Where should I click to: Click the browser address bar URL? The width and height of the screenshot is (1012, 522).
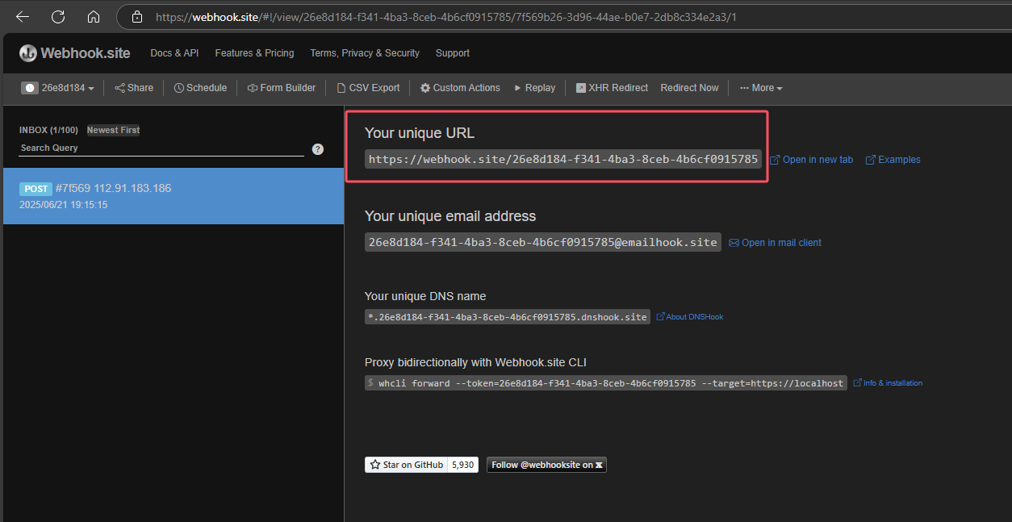[x=445, y=16]
